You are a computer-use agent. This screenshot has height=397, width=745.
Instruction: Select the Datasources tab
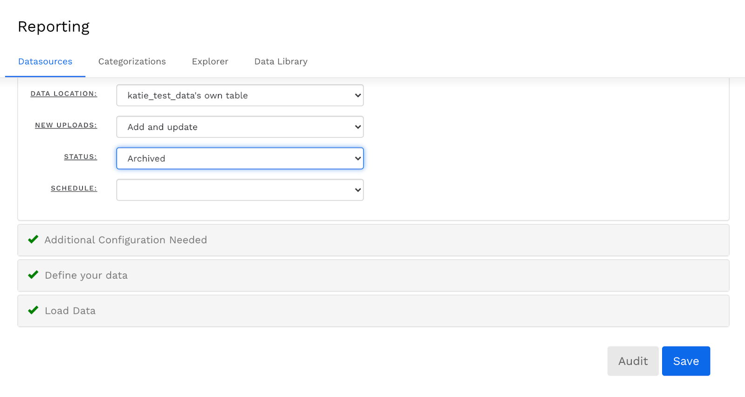[45, 62]
